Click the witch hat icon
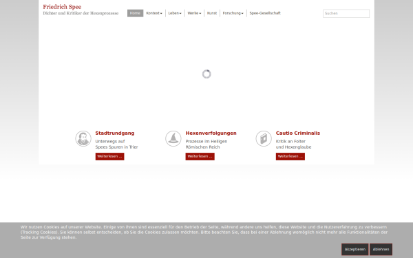The image size is (413, 258). click(x=173, y=138)
